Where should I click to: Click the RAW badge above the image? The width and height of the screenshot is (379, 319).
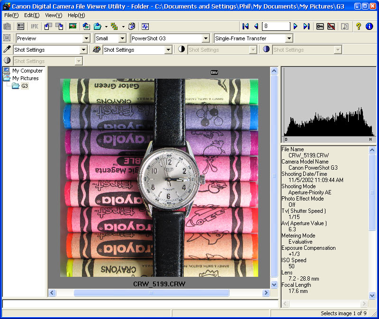(214, 73)
